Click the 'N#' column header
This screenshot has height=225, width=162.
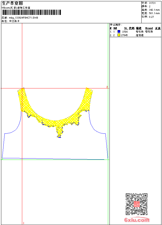pyautogui.click(x=115, y=28)
